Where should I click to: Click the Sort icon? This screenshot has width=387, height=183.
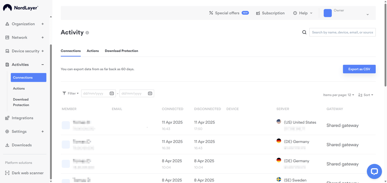[360, 95]
